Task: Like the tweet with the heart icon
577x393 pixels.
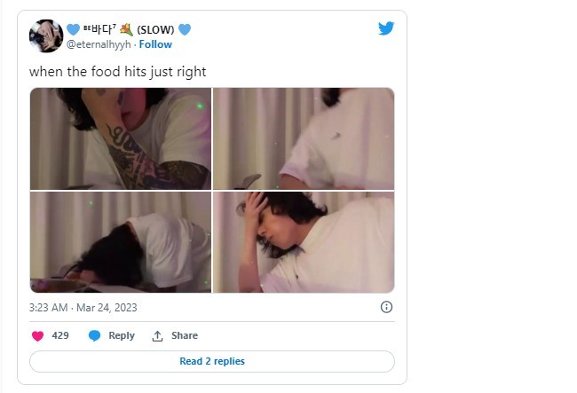Action: click(37, 336)
